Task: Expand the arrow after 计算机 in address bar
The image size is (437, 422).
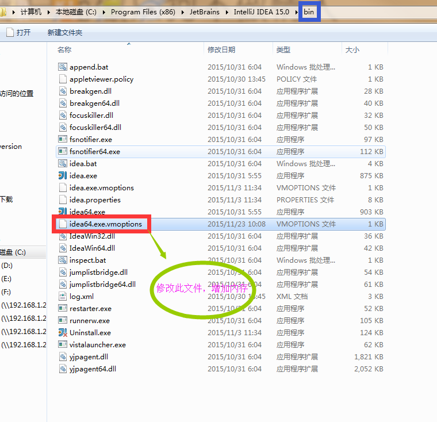Action: pyautogui.click(x=49, y=12)
